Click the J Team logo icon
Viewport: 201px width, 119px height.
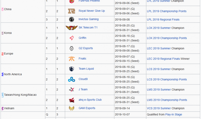click(71, 90)
